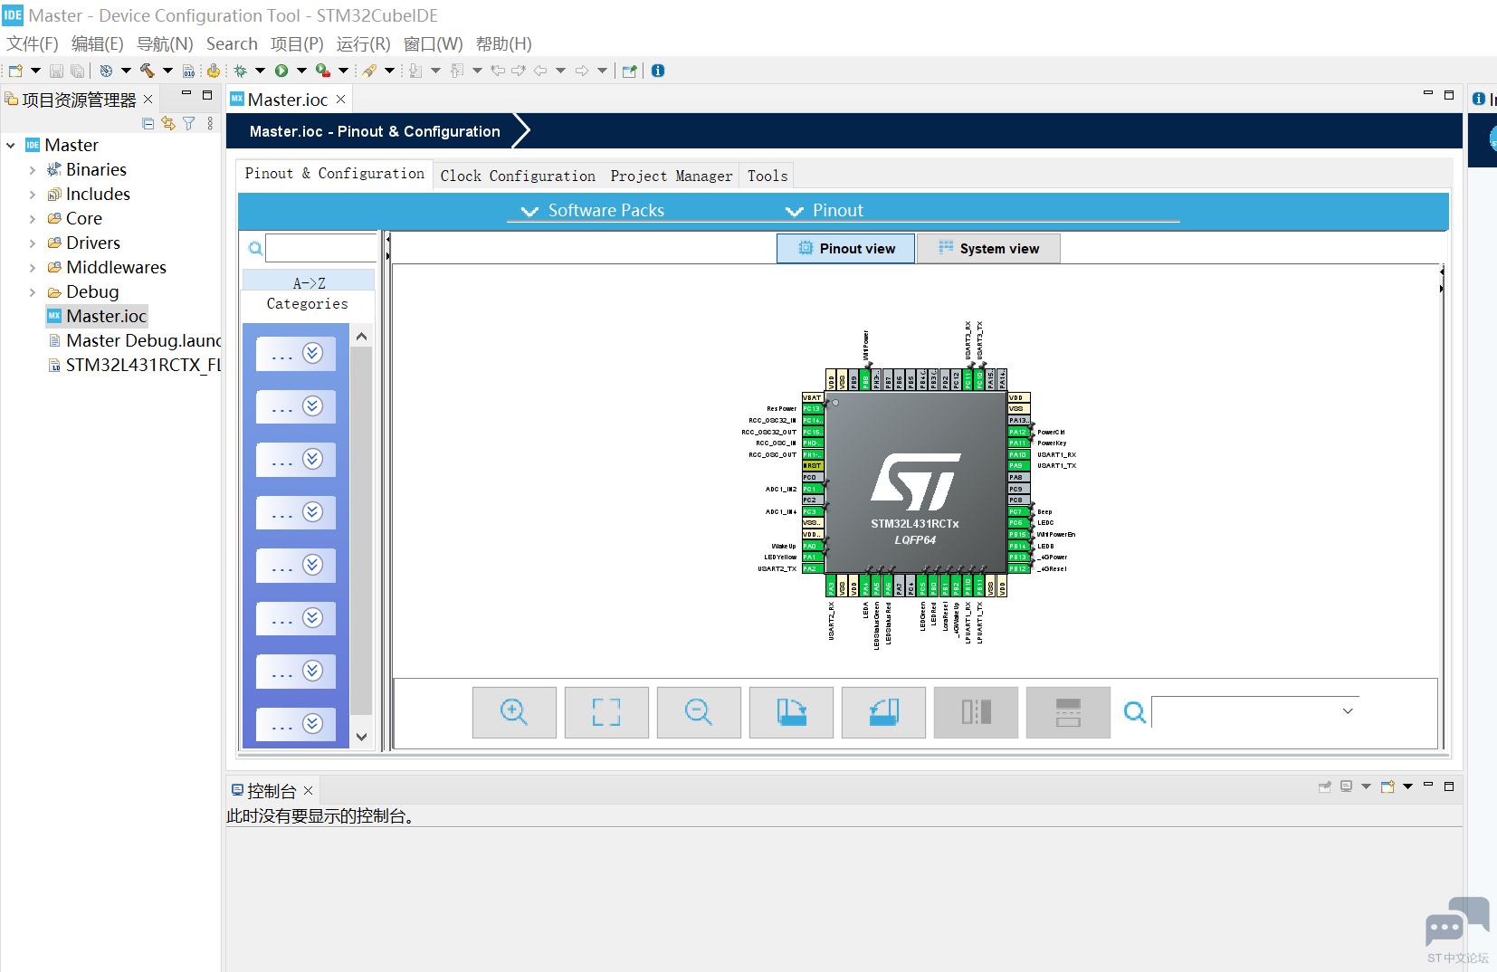Click the categories list scrollbar down arrow

tap(361, 737)
